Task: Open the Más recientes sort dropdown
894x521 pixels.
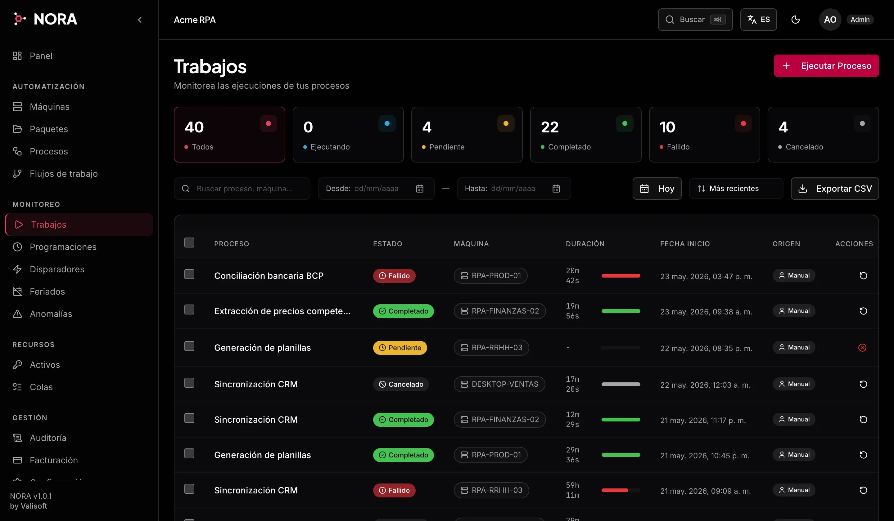Action: pyautogui.click(x=736, y=189)
